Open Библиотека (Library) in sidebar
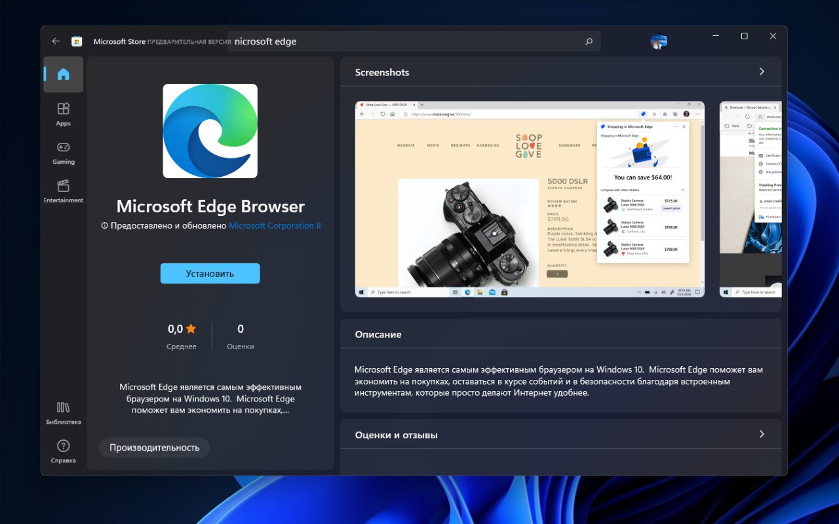 coord(64,413)
